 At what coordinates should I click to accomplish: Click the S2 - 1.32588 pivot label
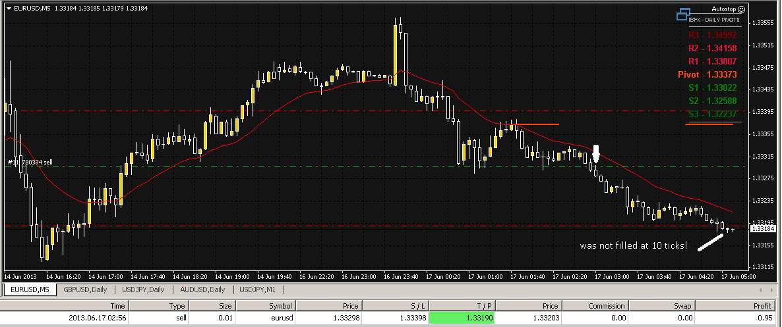[x=712, y=101]
